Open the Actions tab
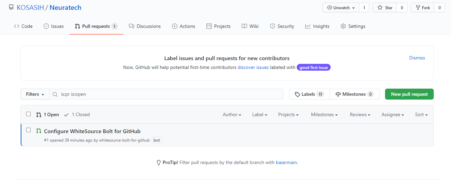This screenshot has width=451, height=181. [184, 26]
